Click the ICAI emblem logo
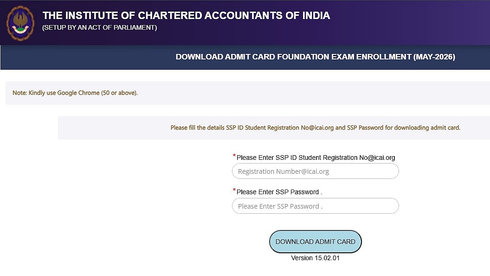The width and height of the screenshot is (490, 276). point(20,23)
